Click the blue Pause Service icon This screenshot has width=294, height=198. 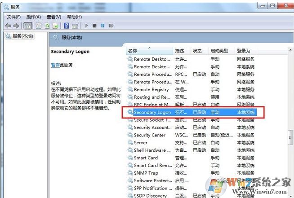(103, 26)
